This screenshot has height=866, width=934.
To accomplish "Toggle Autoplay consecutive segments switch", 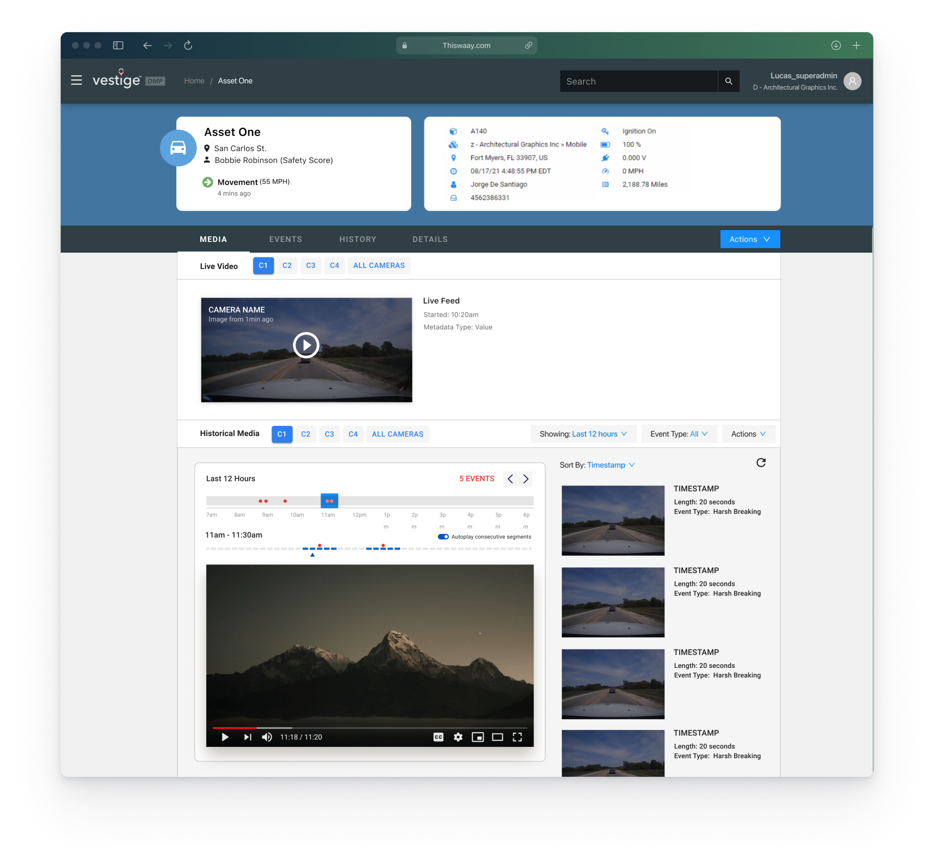I will [443, 537].
